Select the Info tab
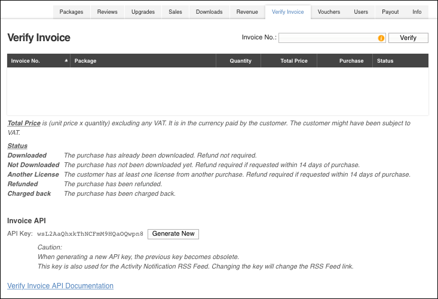Image resolution: width=438 pixels, height=299 pixels. [x=416, y=12]
